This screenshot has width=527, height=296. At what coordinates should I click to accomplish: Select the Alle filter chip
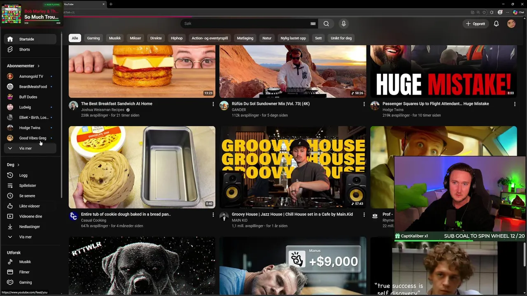(75, 38)
